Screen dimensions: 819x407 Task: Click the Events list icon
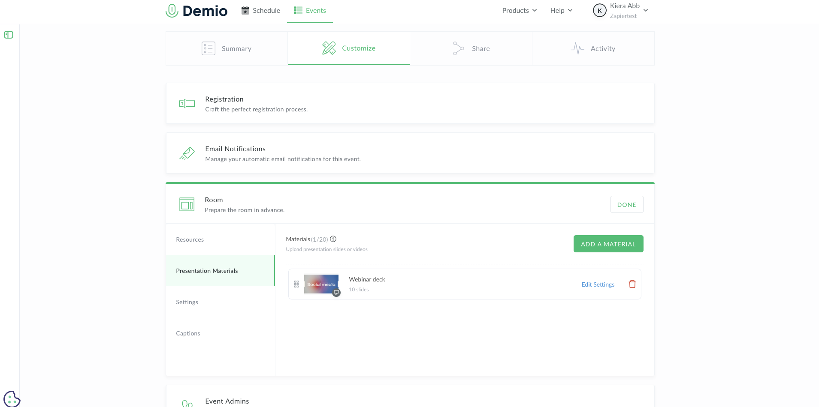pyautogui.click(x=298, y=10)
